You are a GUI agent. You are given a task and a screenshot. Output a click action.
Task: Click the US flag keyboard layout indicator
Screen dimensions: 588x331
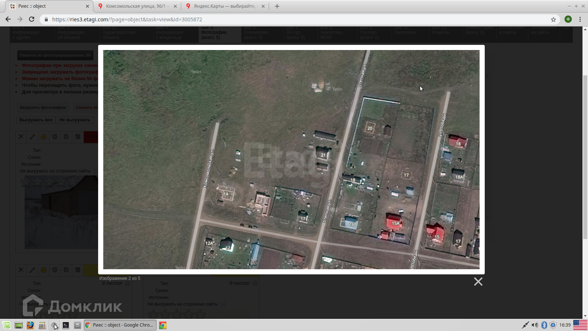click(580, 325)
